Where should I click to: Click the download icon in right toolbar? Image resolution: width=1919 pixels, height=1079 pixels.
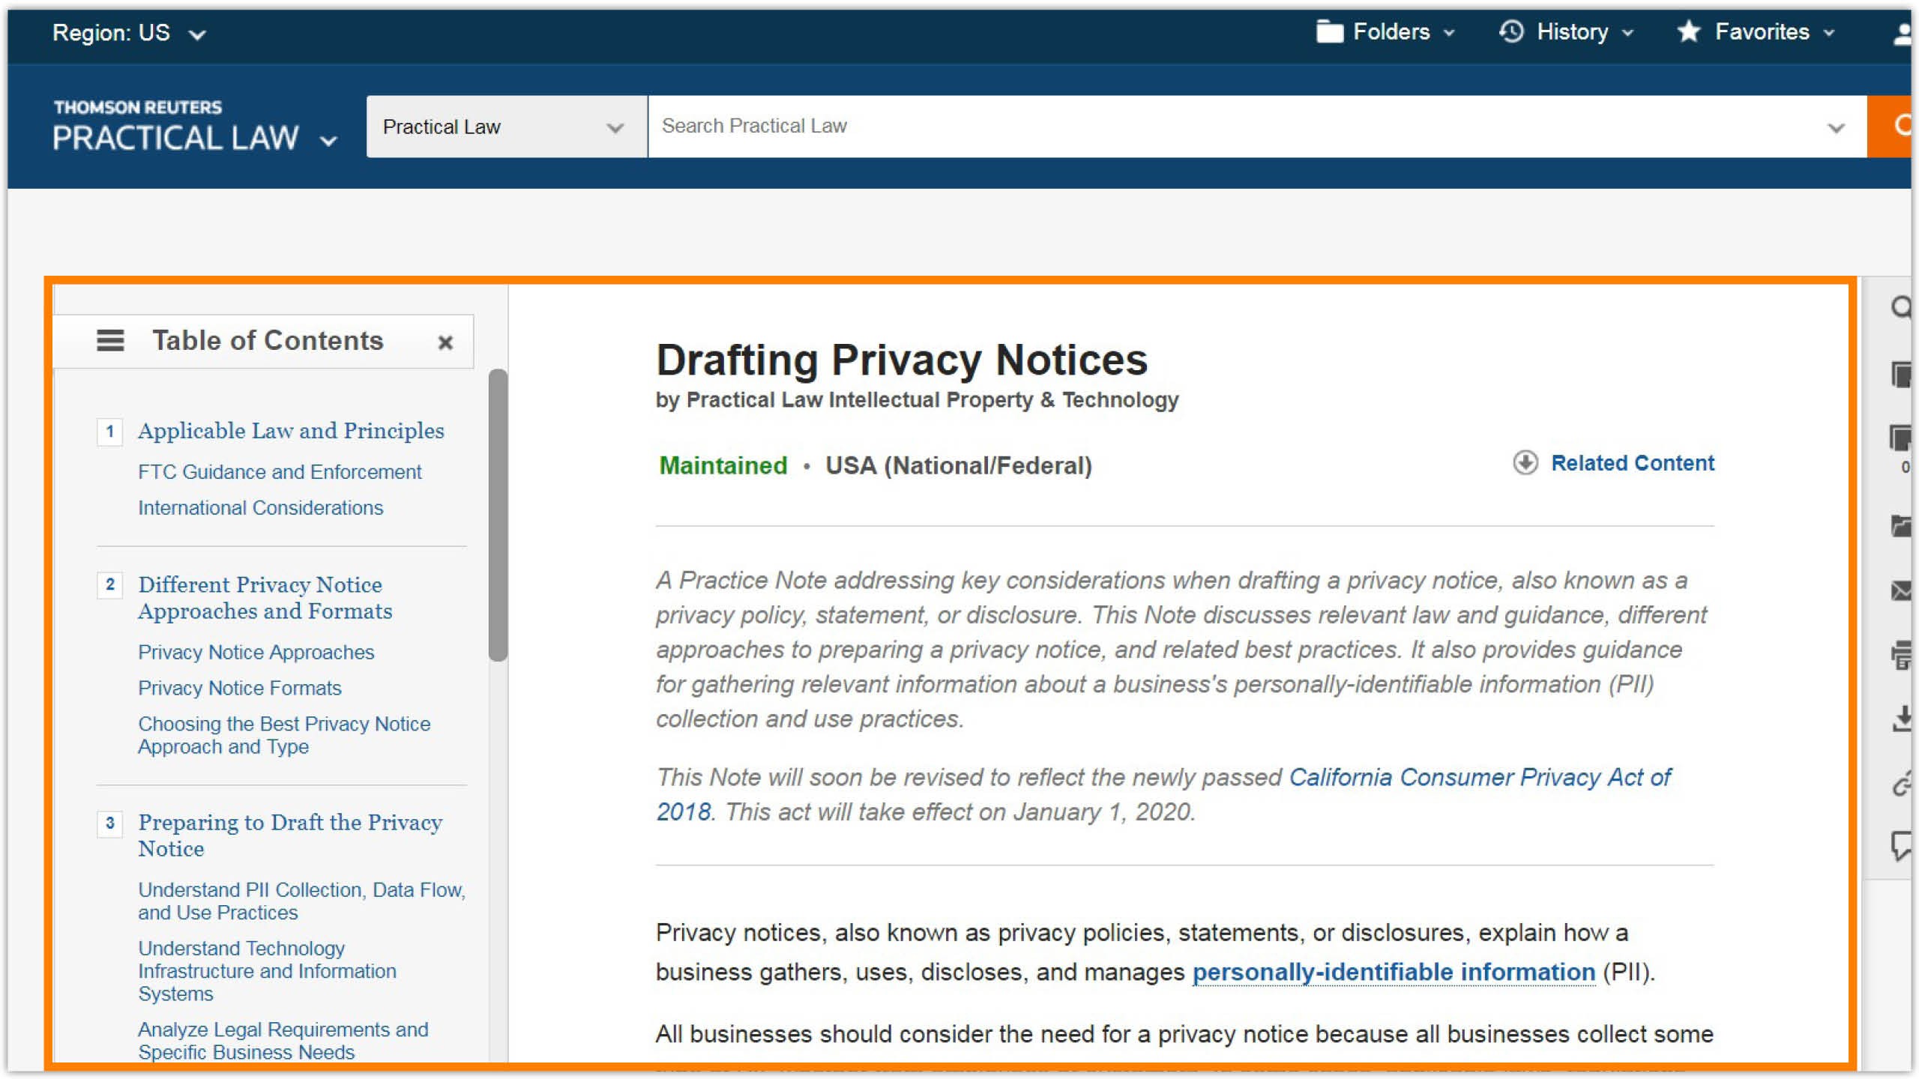point(1901,719)
